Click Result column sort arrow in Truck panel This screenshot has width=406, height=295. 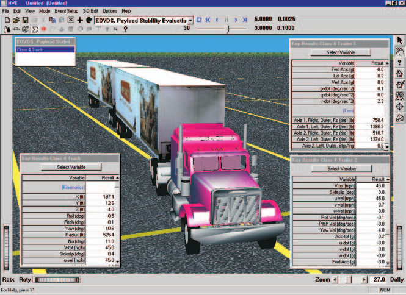(x=118, y=178)
